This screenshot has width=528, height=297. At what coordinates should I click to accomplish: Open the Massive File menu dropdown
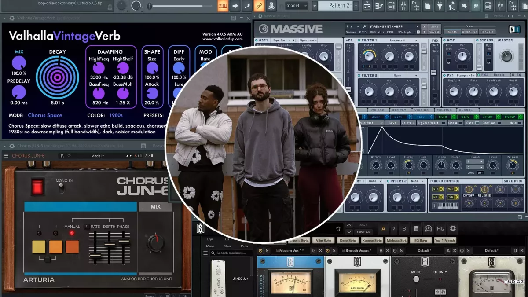pos(352,26)
